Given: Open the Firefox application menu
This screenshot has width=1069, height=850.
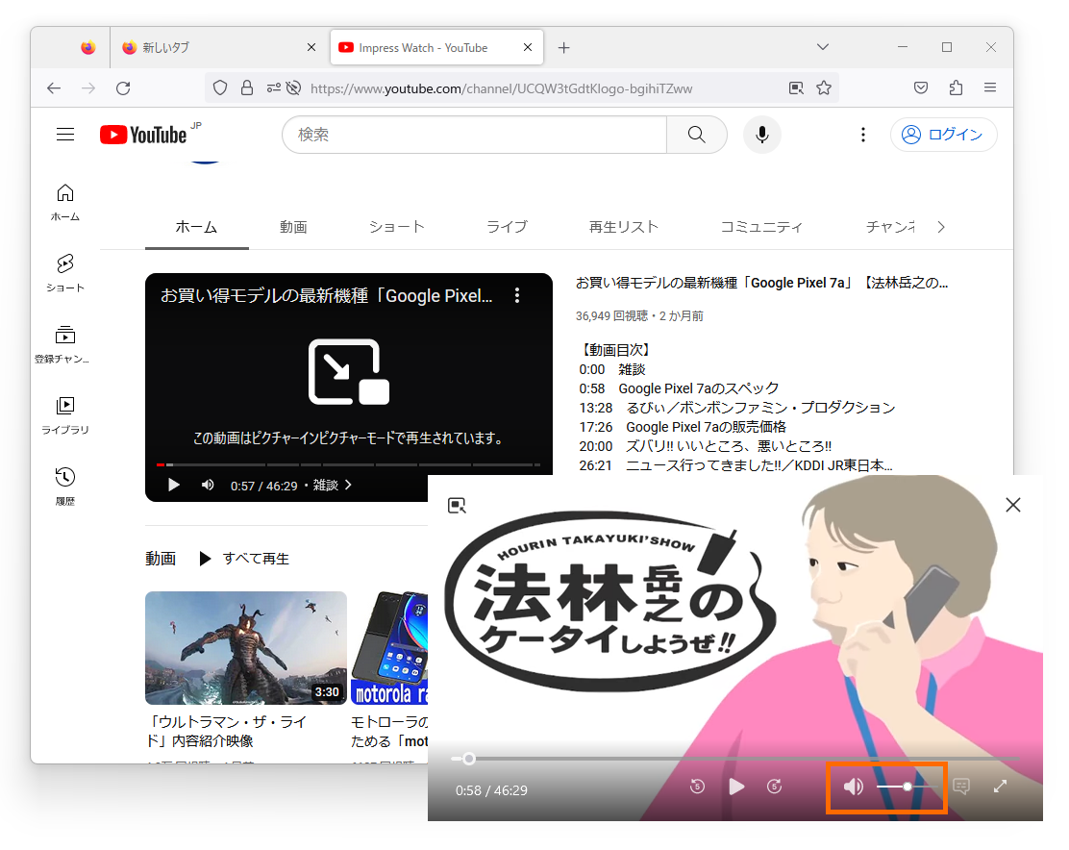Looking at the screenshot, I should [x=990, y=87].
